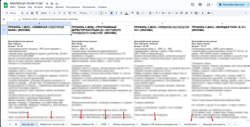The image size is (250, 127).
Task: Apply percent number format
Action: tap(60, 13)
